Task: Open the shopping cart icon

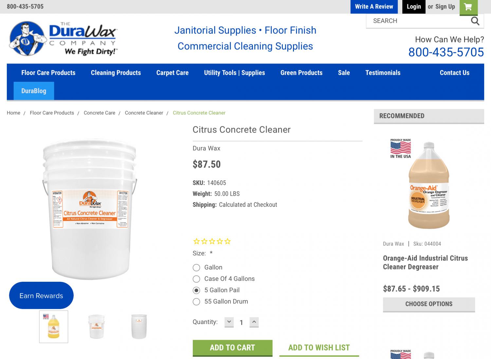Action: [468, 7]
